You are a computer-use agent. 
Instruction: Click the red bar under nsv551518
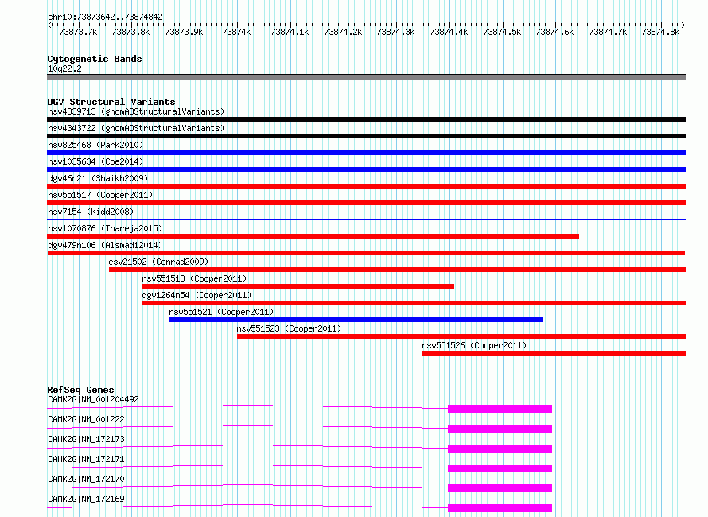298,286
